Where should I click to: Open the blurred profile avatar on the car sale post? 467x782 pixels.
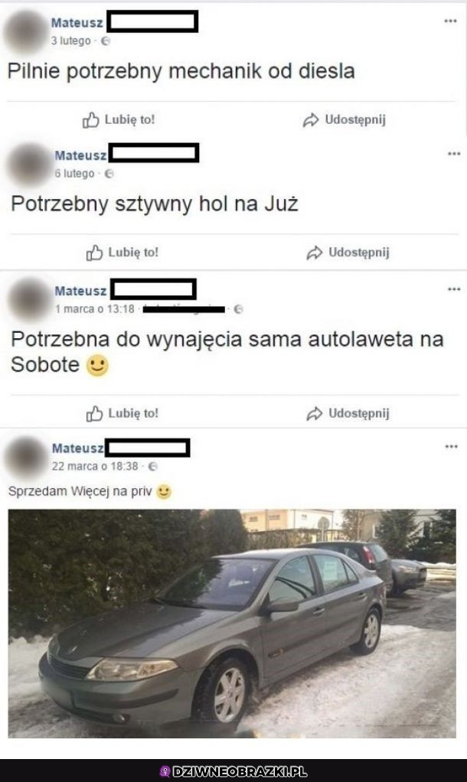(x=26, y=458)
